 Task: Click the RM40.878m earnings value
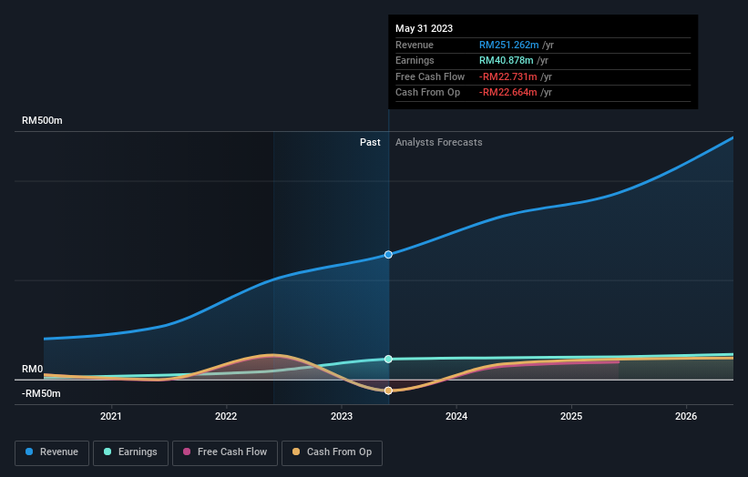[507, 60]
